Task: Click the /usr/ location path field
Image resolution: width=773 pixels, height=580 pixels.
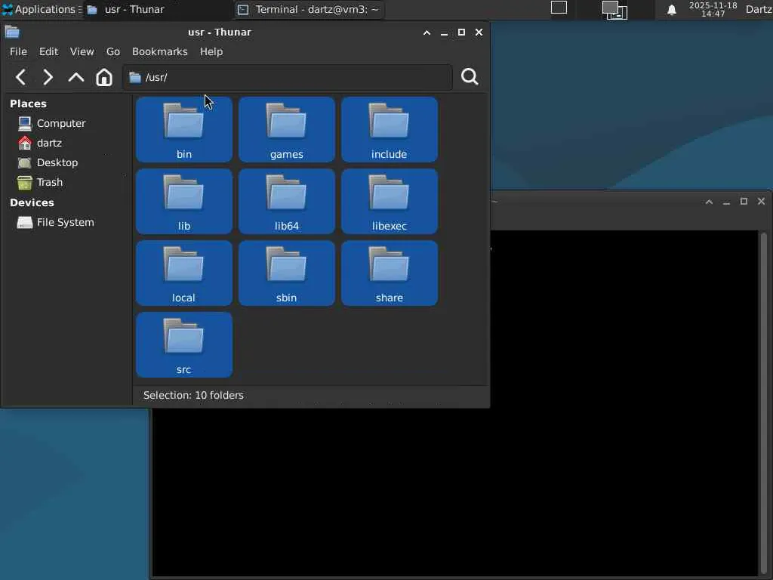Action: tap(288, 78)
